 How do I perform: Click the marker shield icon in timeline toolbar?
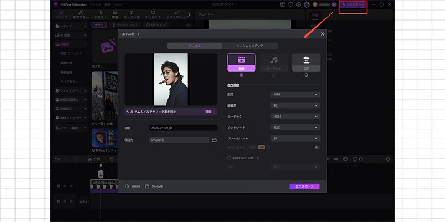tap(112, 159)
